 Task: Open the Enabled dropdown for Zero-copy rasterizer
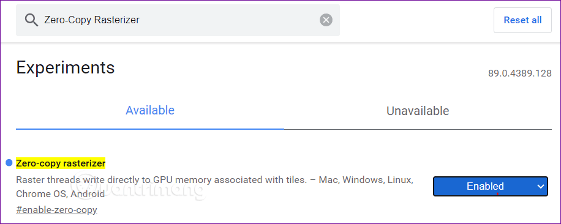[x=490, y=186]
